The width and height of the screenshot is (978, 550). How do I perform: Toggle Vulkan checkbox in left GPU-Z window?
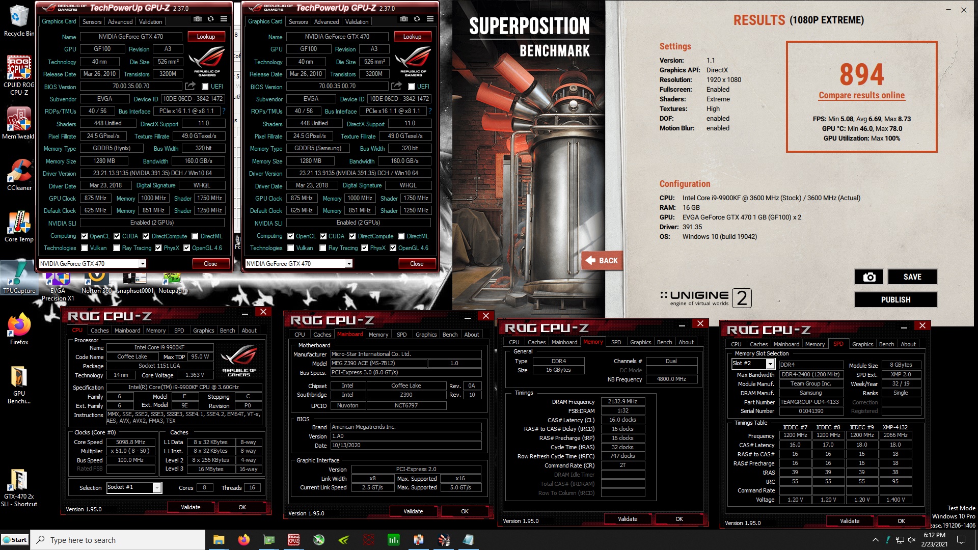84,248
